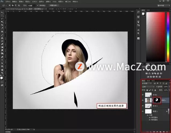This screenshot has width=171, height=133.
Task: Select the Path Selection tool
Action: click(x=2, y=63)
